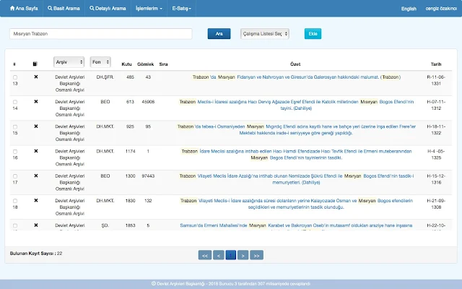Click X icon in record 17 row
This screenshot has height=289, width=462.
coord(36,176)
